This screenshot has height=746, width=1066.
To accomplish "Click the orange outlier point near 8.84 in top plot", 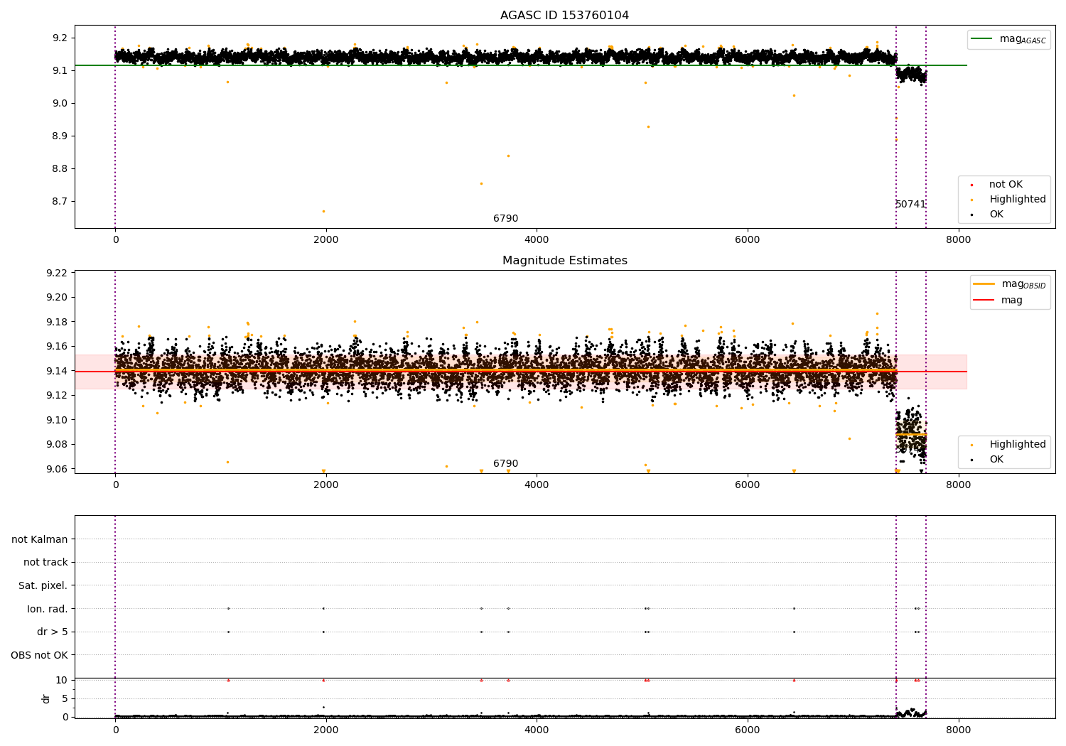I will [508, 156].
